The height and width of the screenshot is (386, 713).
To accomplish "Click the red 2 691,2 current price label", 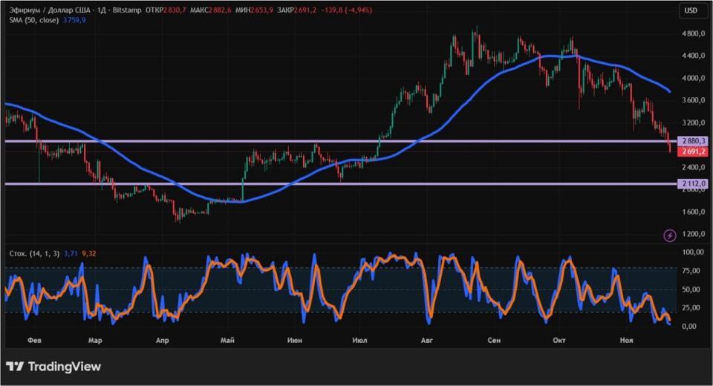I will [692, 151].
